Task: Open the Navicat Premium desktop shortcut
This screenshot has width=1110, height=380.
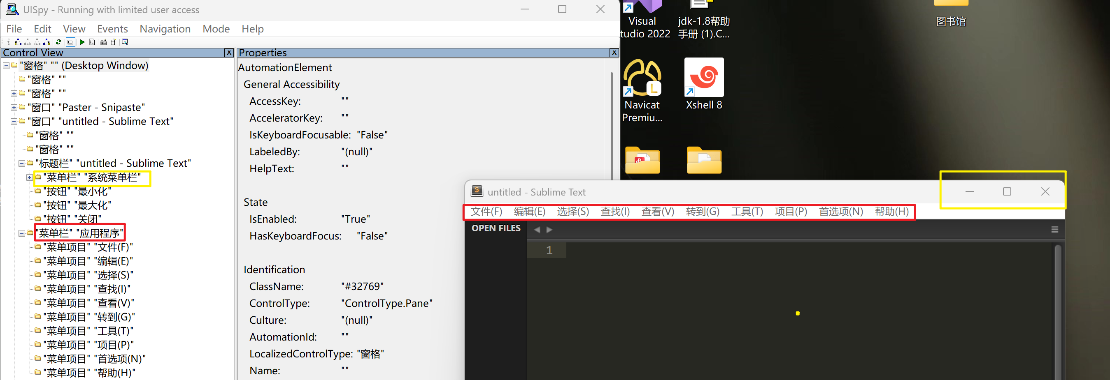Action: [x=642, y=91]
